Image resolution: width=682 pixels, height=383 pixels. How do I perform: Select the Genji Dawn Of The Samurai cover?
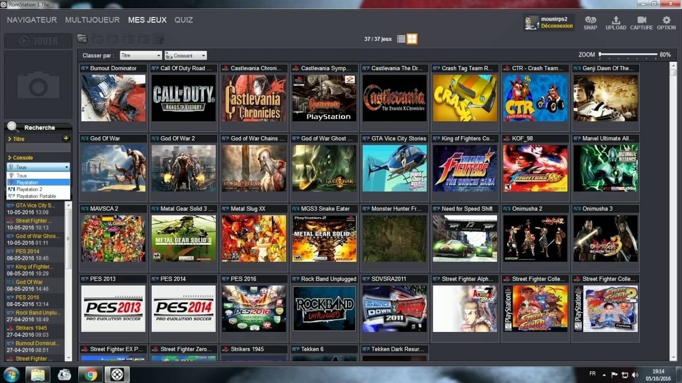tap(605, 98)
